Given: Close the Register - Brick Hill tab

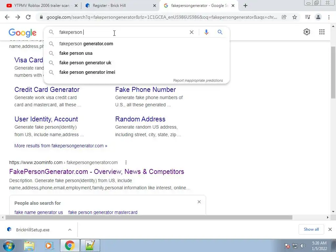Looking at the screenshot, I should (x=155, y=6).
